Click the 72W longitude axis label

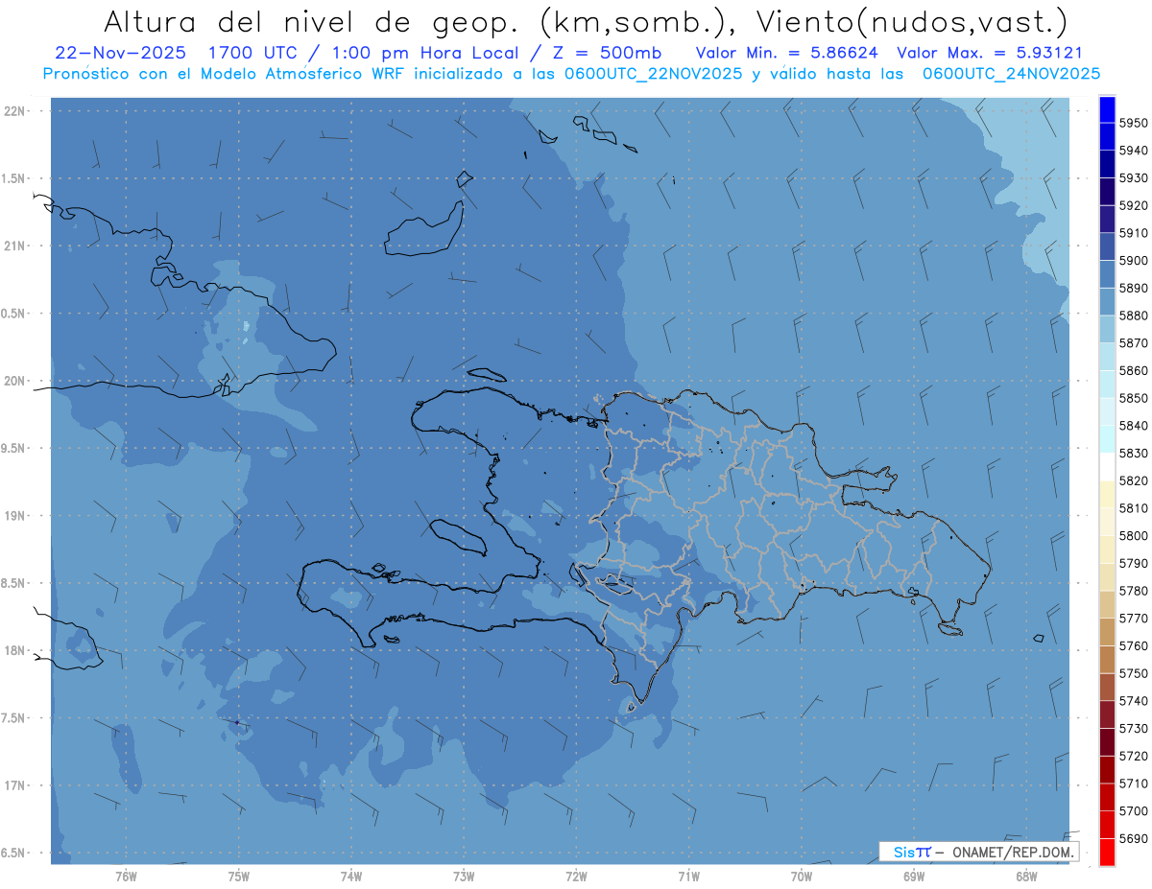pyautogui.click(x=576, y=877)
